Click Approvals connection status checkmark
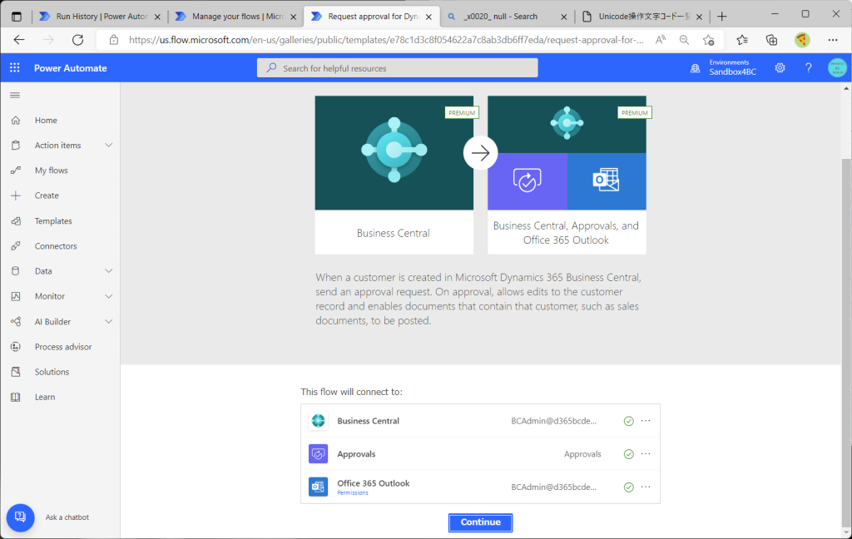The height and width of the screenshot is (539, 852). point(629,454)
